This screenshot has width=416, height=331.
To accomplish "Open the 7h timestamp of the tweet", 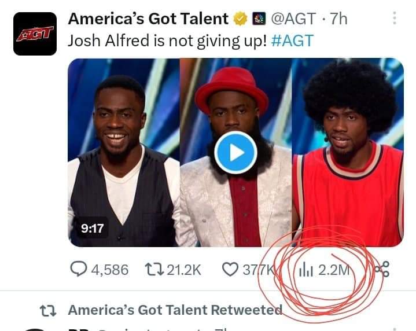I will (x=338, y=19).
